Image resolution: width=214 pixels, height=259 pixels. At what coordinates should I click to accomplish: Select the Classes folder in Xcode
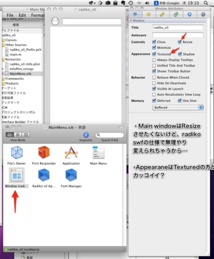(x=11, y=40)
